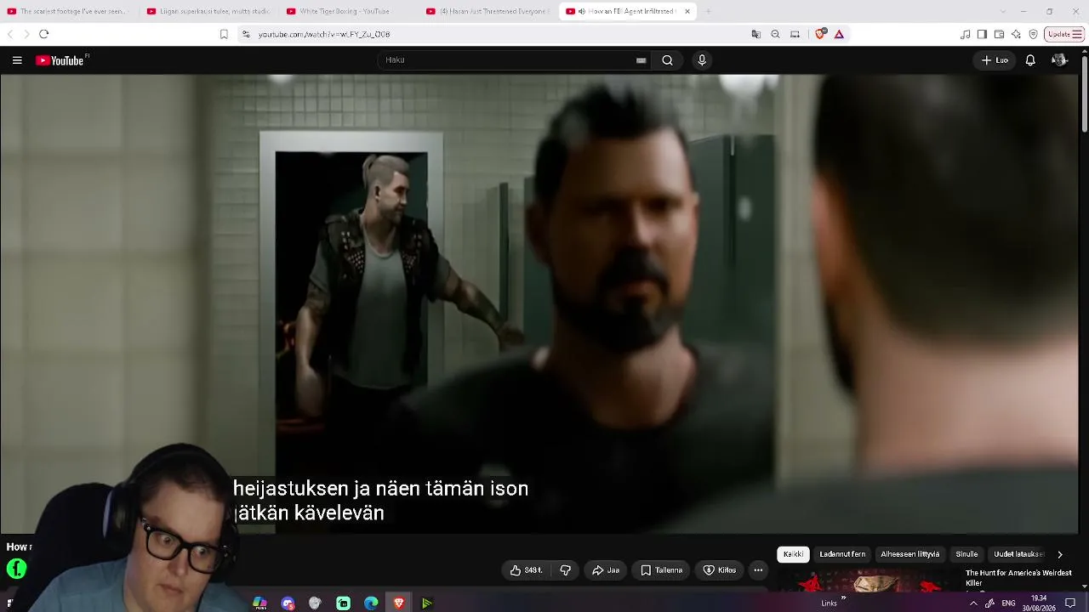Screen dimensions: 1089x612
Task: Open Brave Leo AI sparkle icon
Action: click(x=1016, y=34)
